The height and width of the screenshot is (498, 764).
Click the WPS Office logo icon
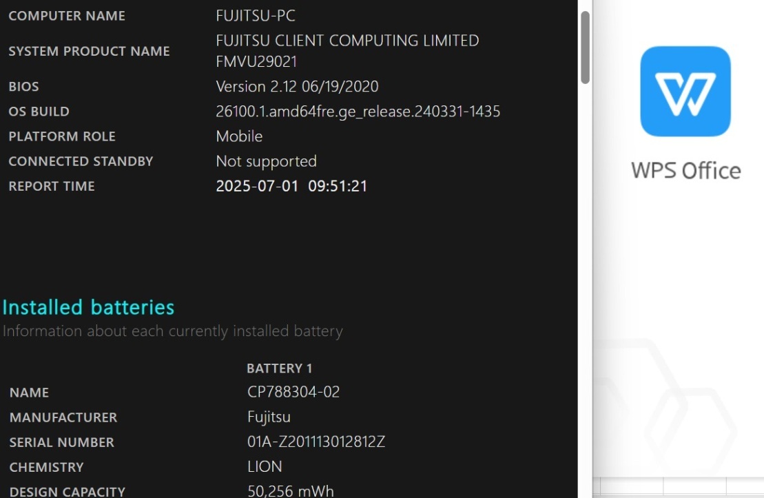click(x=685, y=91)
